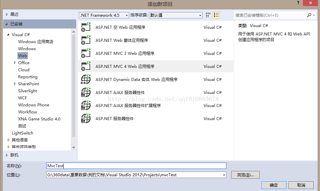Open search options dropdown arrow

pos(314,15)
